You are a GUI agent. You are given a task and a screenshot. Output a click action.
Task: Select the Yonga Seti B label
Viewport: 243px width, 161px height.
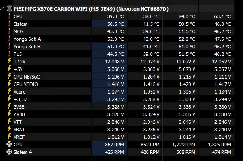[27, 47]
